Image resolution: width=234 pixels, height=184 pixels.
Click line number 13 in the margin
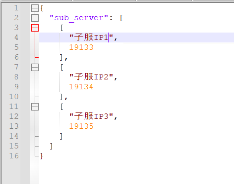tap(14, 126)
